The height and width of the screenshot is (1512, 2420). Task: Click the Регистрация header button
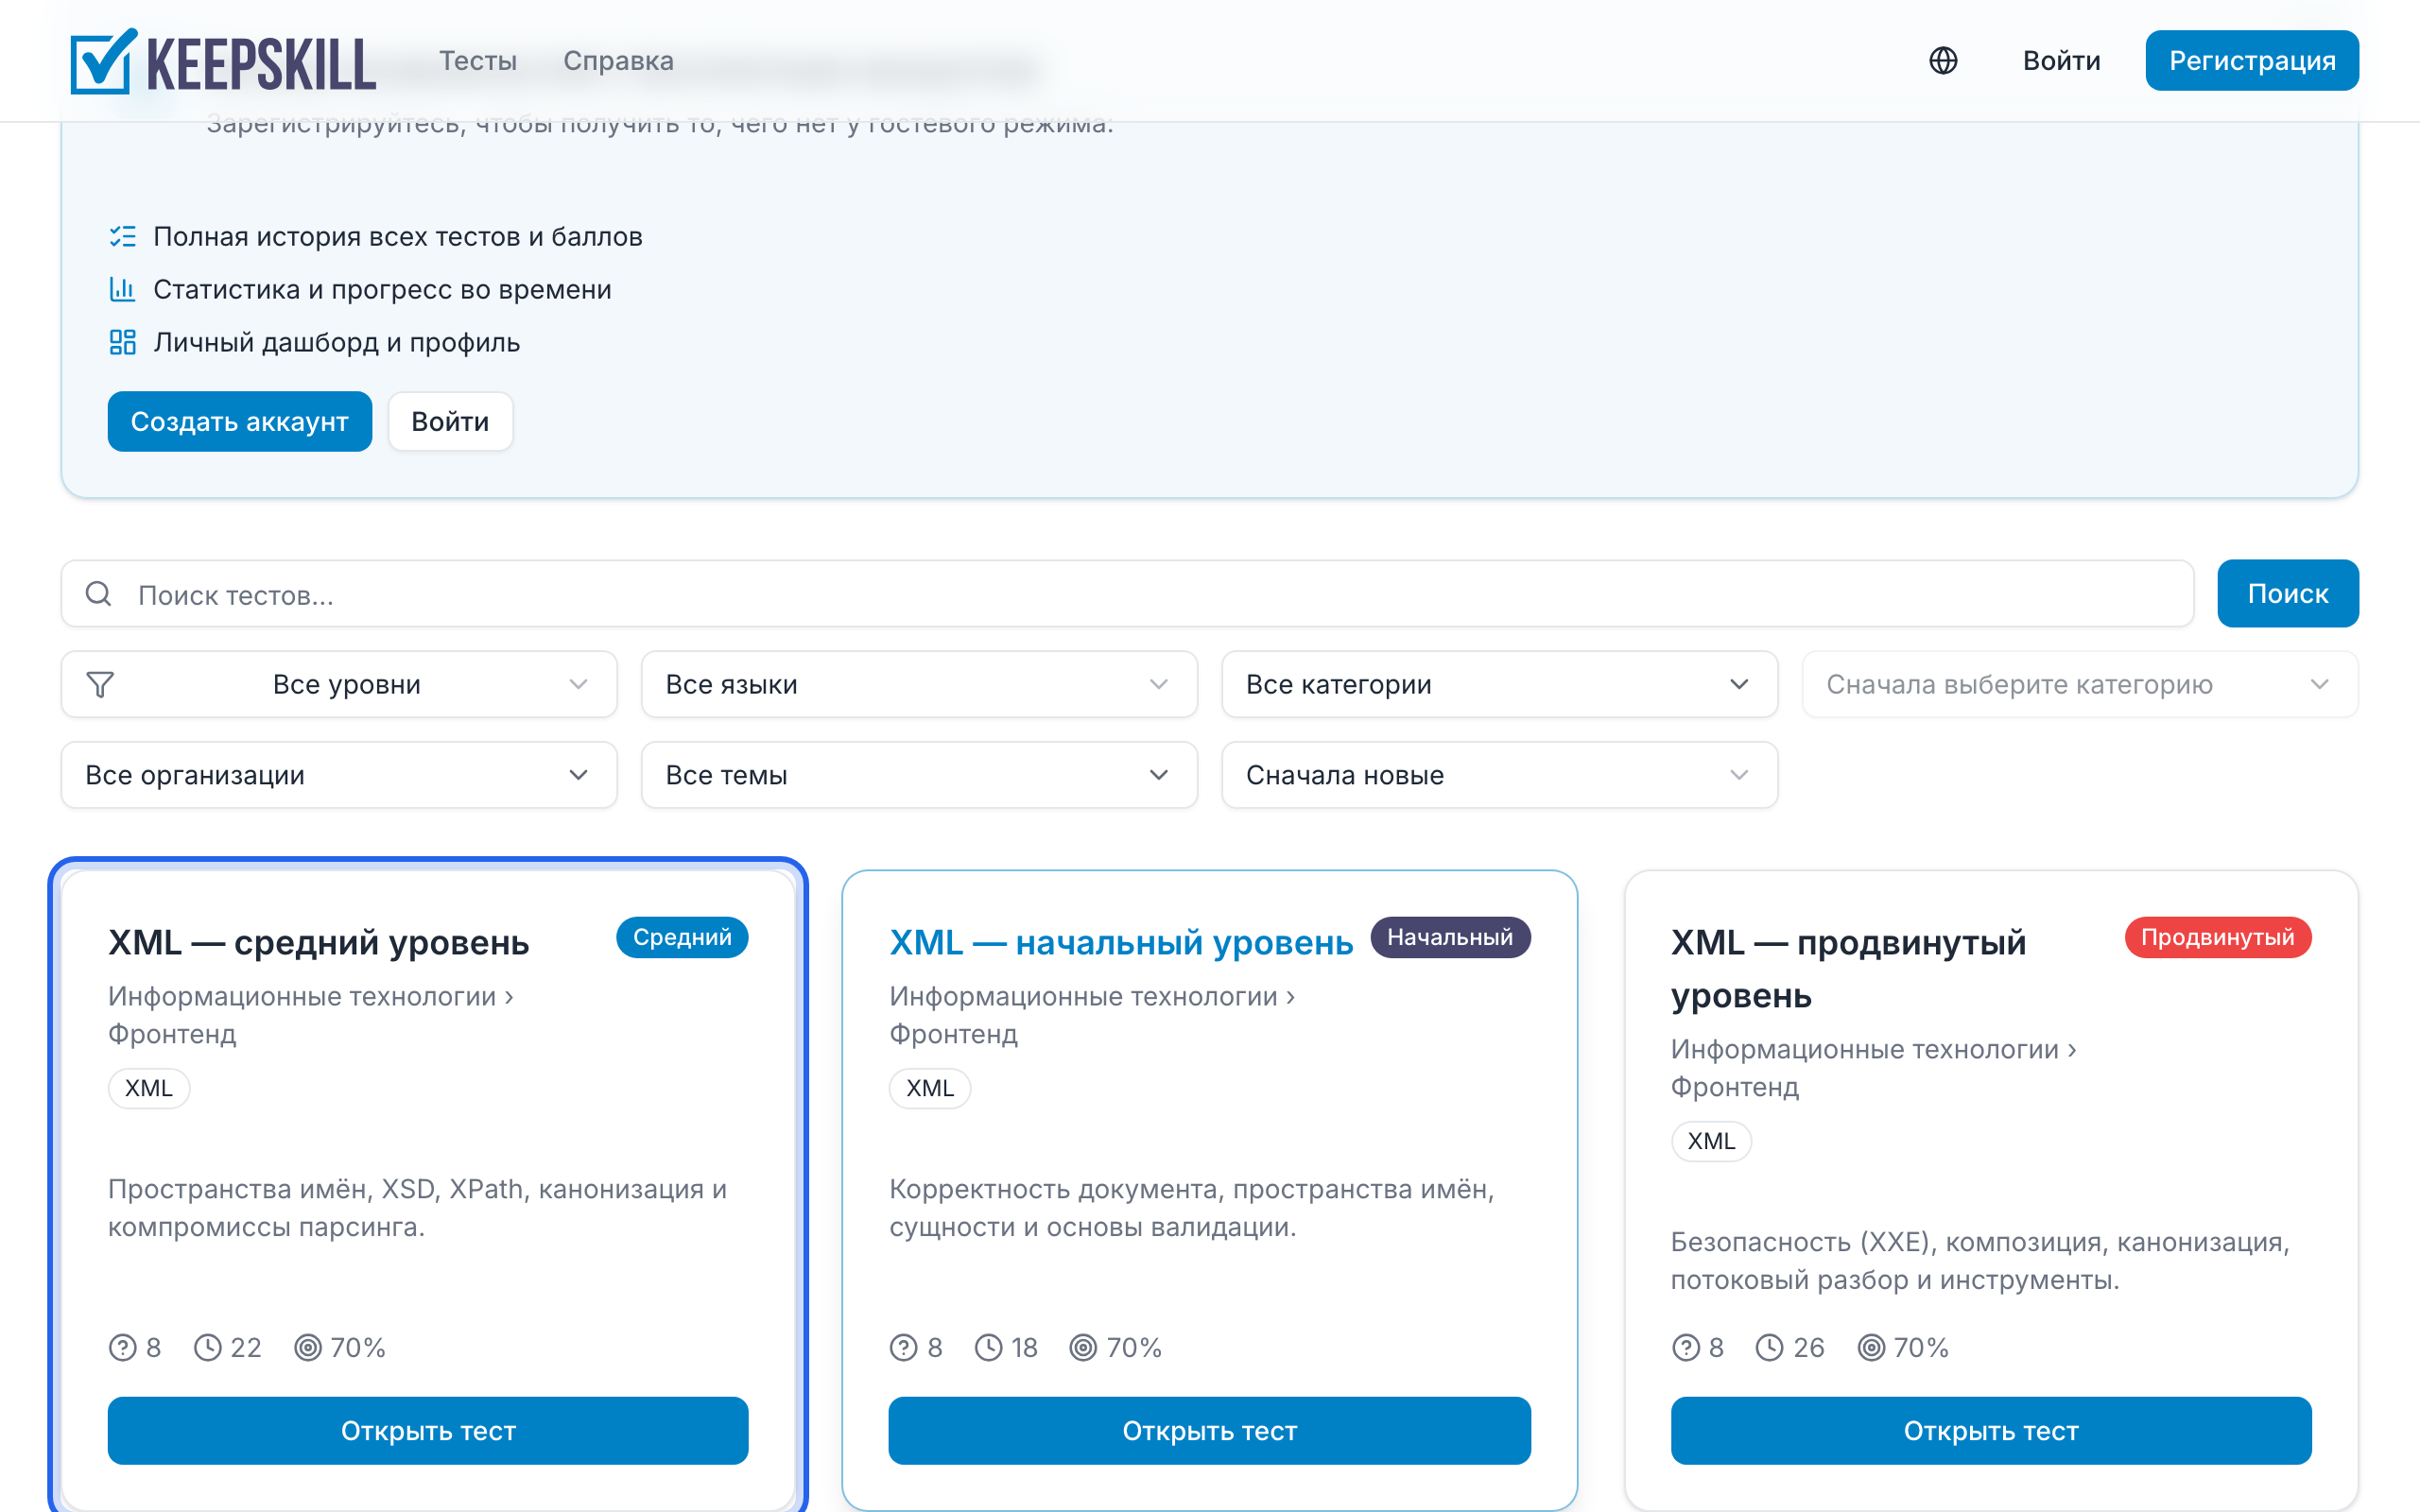[2252, 61]
